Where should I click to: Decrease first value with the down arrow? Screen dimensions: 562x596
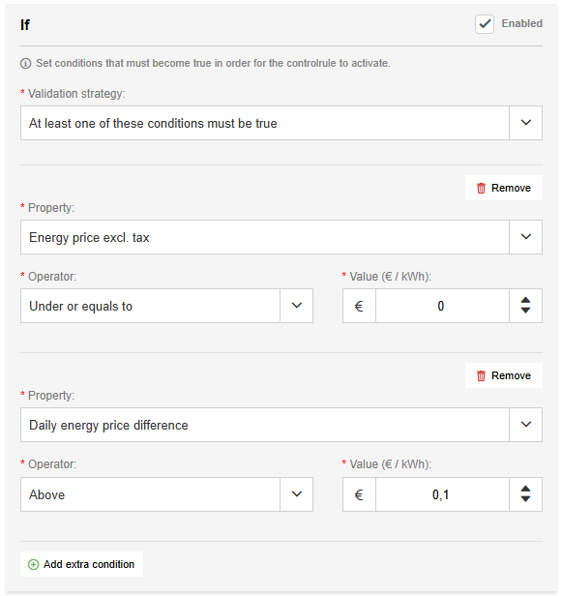[x=525, y=311]
